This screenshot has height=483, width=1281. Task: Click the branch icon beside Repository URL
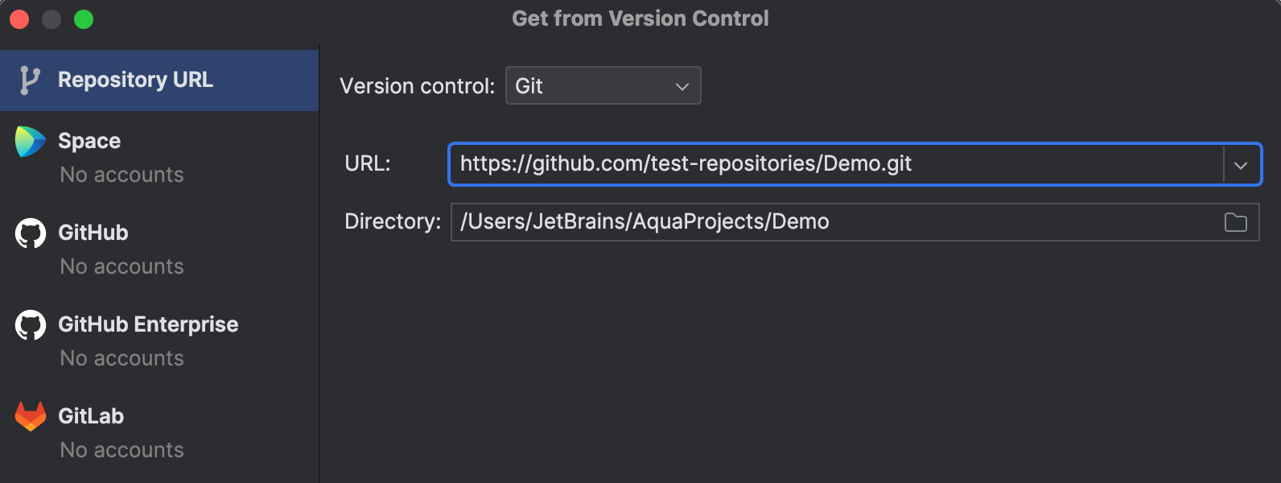[30, 80]
